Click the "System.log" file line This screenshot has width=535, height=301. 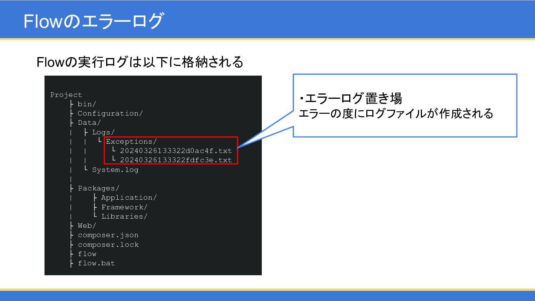click(115, 170)
